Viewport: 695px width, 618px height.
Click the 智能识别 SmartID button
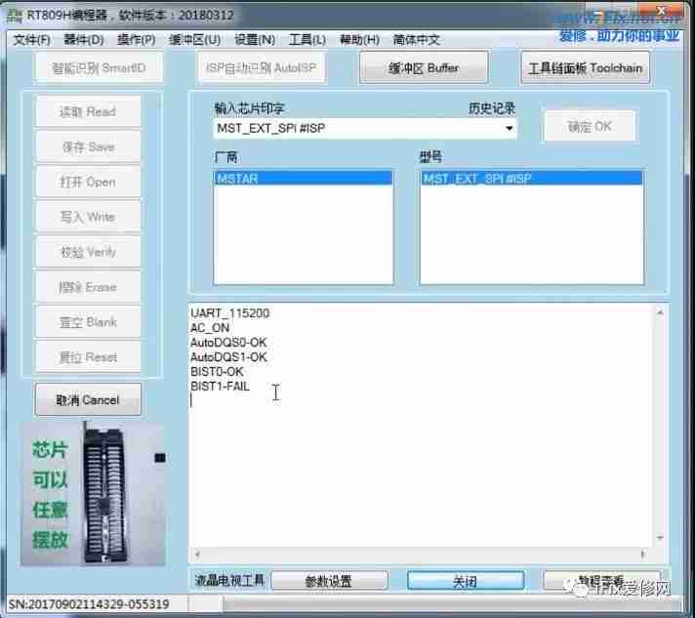pos(99,67)
